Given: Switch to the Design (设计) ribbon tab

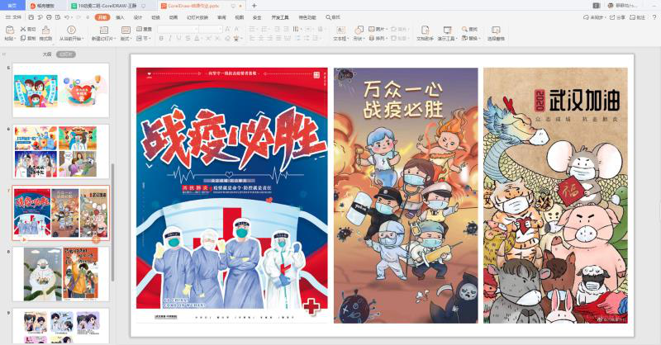Looking at the screenshot, I should 138,17.
